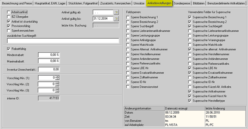Image resolution: width=248 pixels, height=129 pixels.
Task: Check Supersuche Leistungsgruppe
Action: [x=190, y=36]
